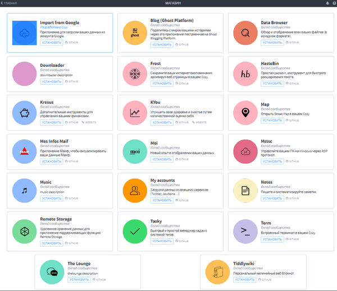Click the Moi app icon

point(135,152)
